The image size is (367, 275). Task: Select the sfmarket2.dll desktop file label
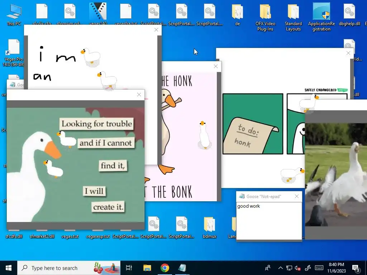tap(42, 236)
